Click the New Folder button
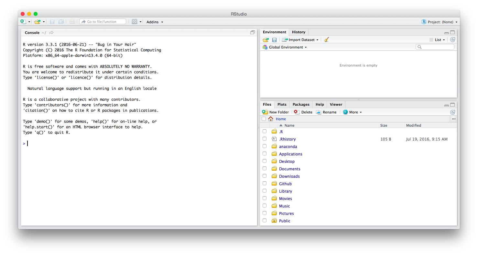The width and height of the screenshot is (478, 255). pyautogui.click(x=275, y=112)
